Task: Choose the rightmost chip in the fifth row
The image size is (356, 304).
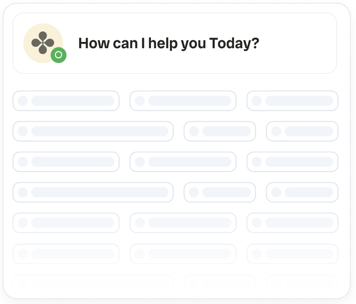Action: (292, 223)
